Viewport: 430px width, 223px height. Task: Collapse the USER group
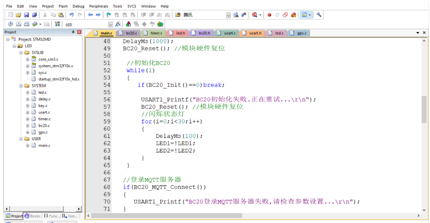21,139
